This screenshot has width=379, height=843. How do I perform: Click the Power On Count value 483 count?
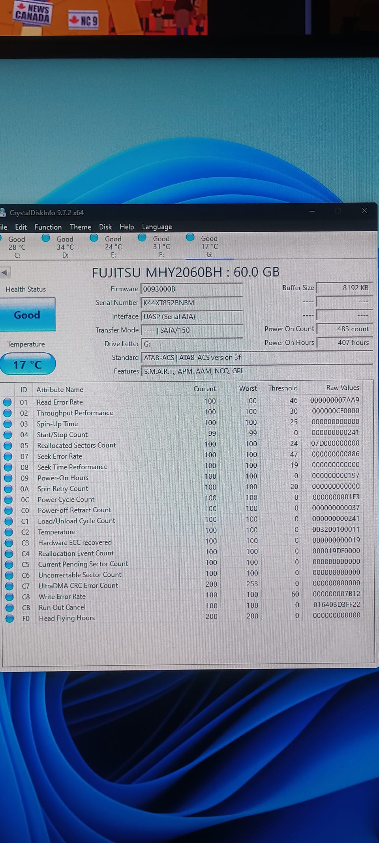[344, 329]
